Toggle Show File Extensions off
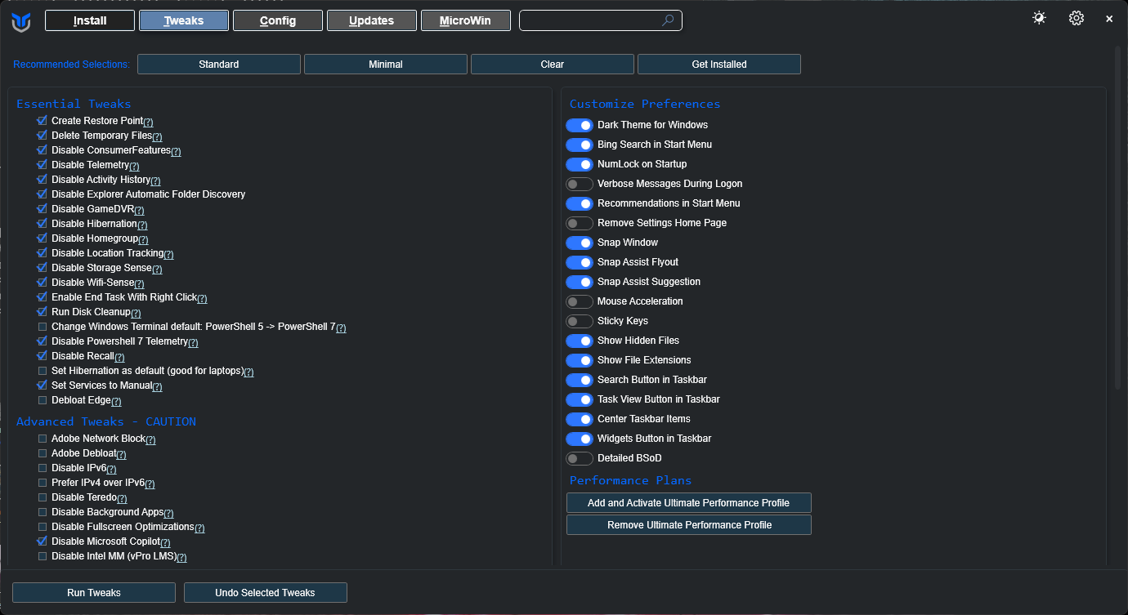This screenshot has height=615, width=1128. pyautogui.click(x=580, y=360)
